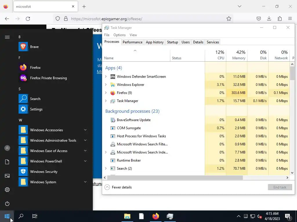The image size is (297, 222).
Task: Go back in Firefox
Action: (7, 18)
